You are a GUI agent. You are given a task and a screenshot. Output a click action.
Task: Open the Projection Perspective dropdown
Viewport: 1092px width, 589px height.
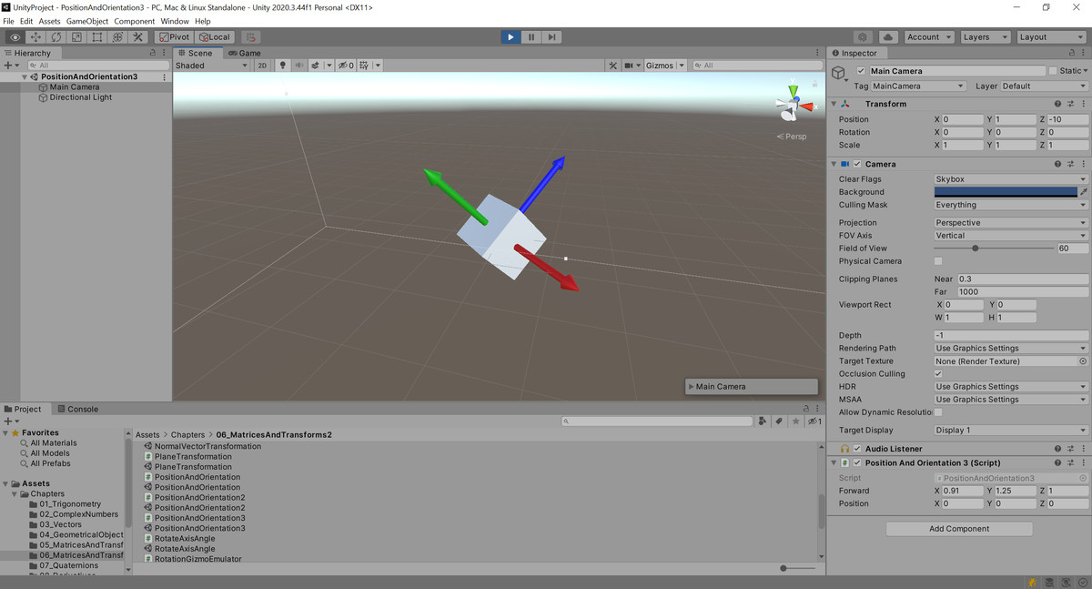[x=1010, y=223]
